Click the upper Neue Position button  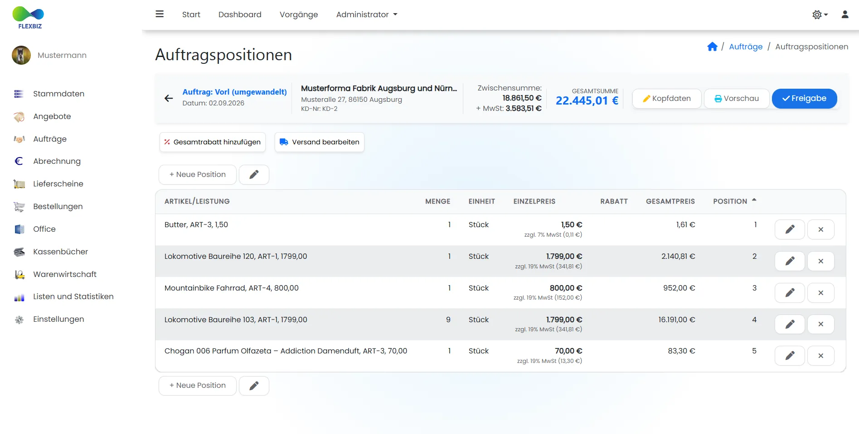pyautogui.click(x=197, y=175)
